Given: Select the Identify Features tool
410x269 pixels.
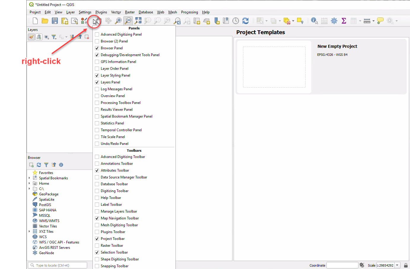Looking at the screenshot, I should point(314,21).
